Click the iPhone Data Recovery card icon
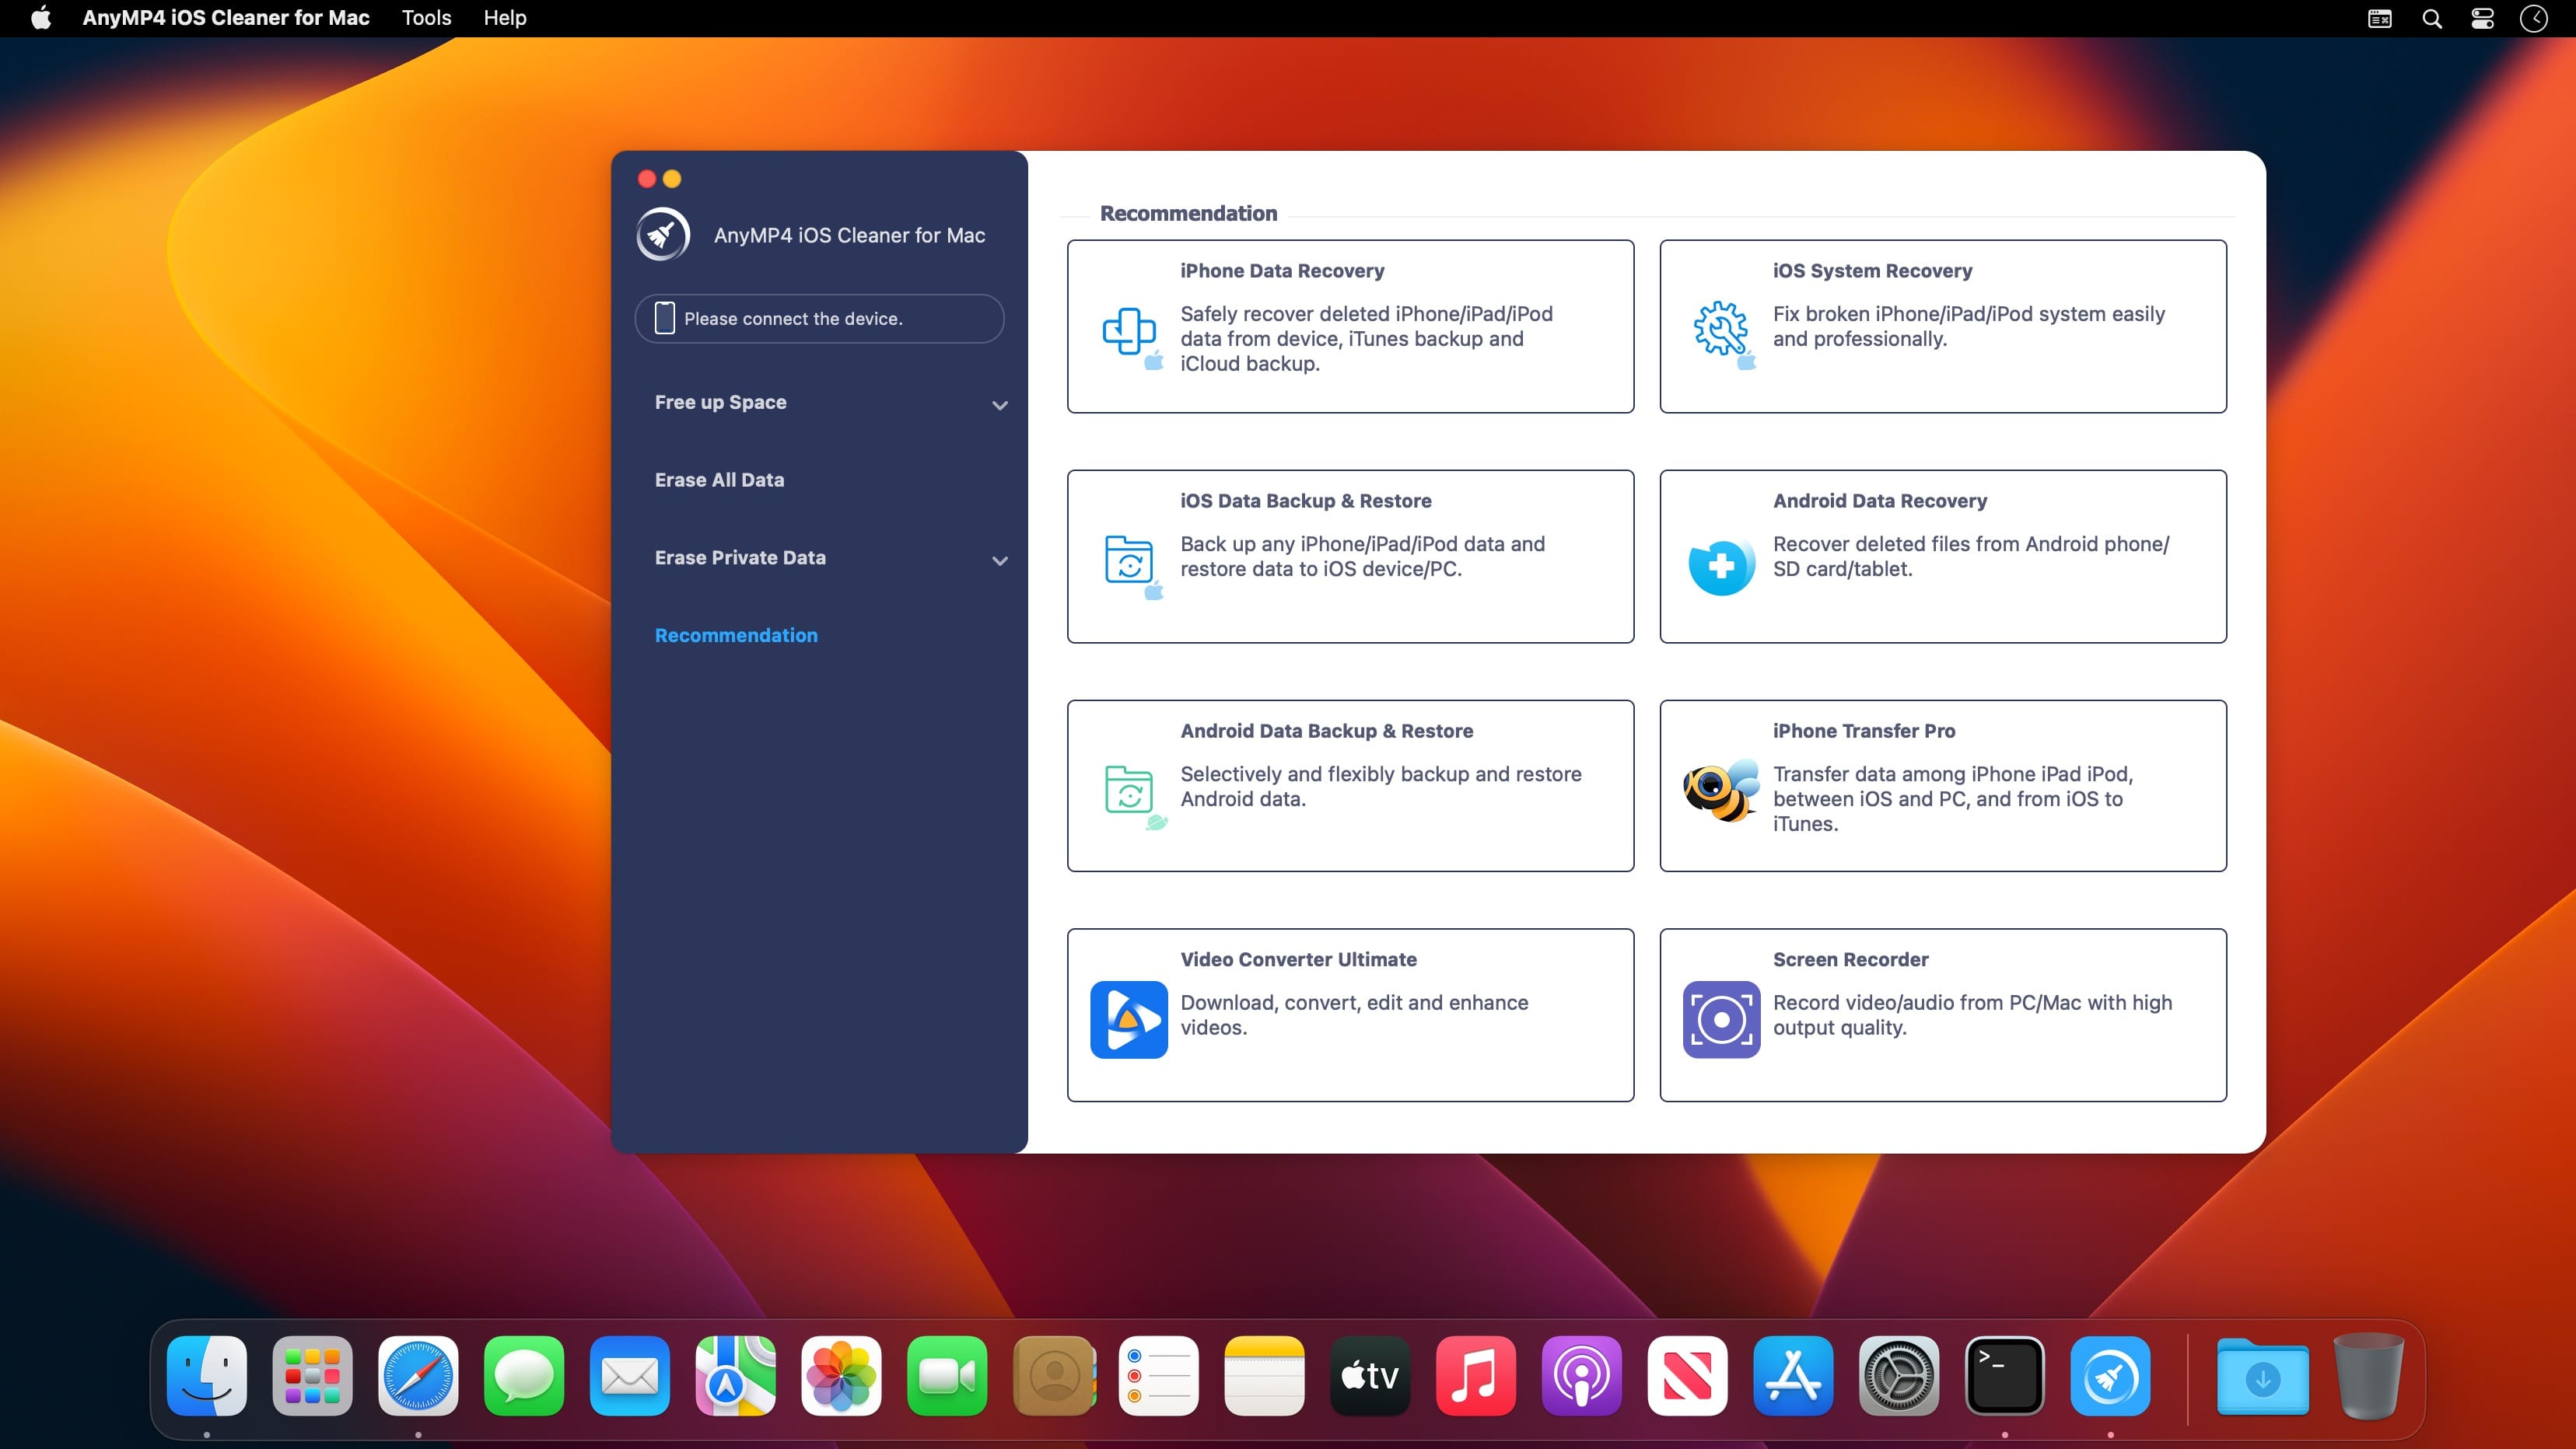Image resolution: width=2576 pixels, height=1449 pixels. click(x=1132, y=337)
